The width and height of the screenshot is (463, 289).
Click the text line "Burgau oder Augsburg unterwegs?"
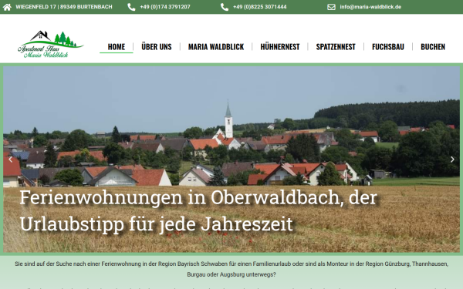(x=231, y=274)
